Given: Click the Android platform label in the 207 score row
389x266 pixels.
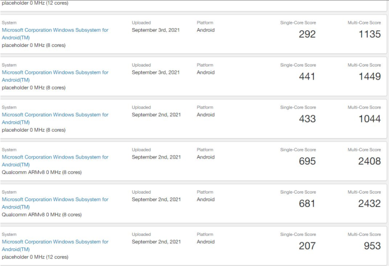Looking at the screenshot, I should [205, 242].
